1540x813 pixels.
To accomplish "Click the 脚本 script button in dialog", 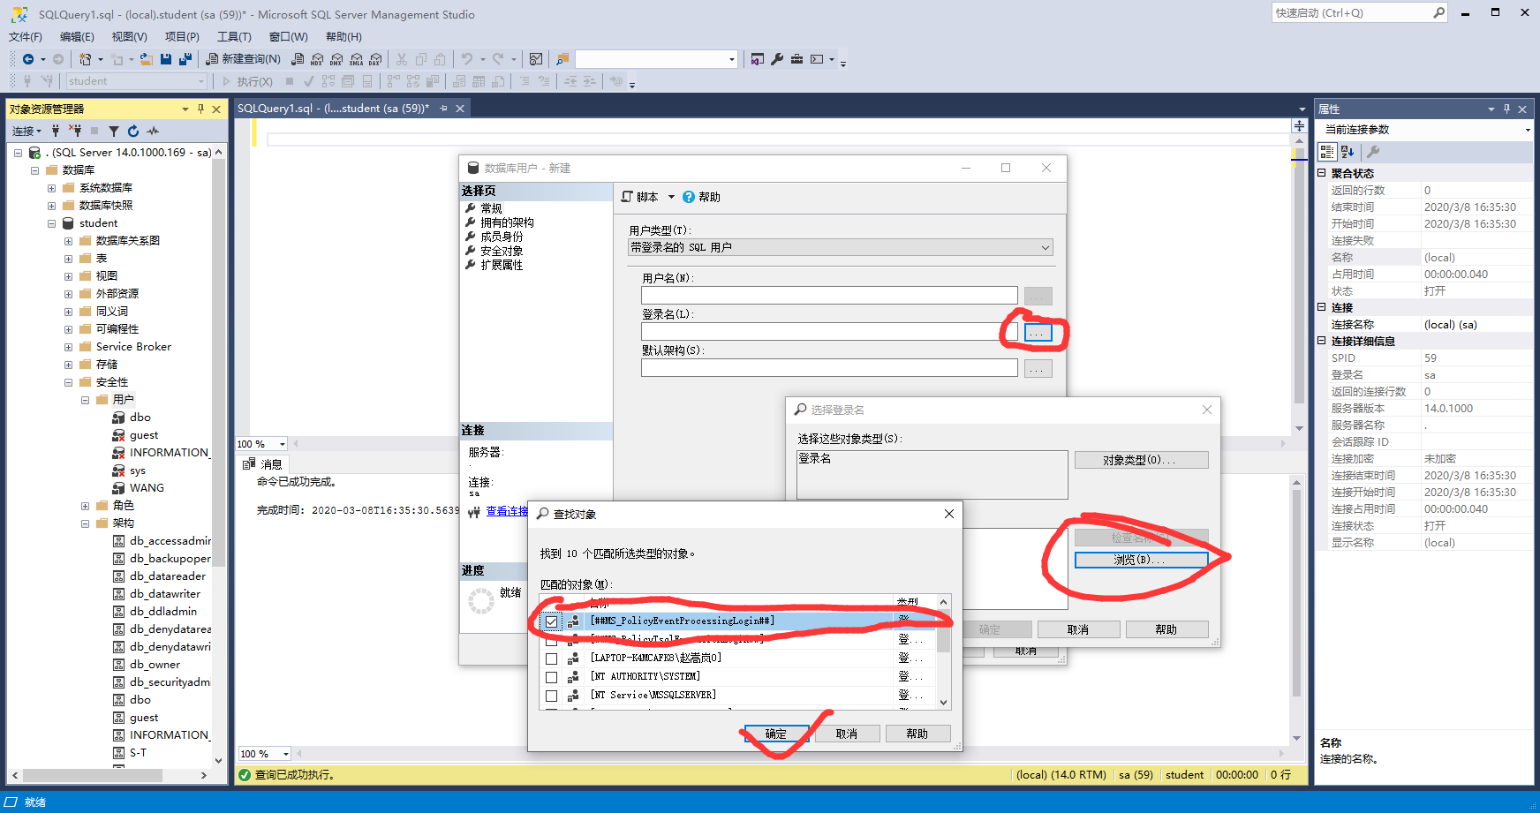I will [x=640, y=197].
